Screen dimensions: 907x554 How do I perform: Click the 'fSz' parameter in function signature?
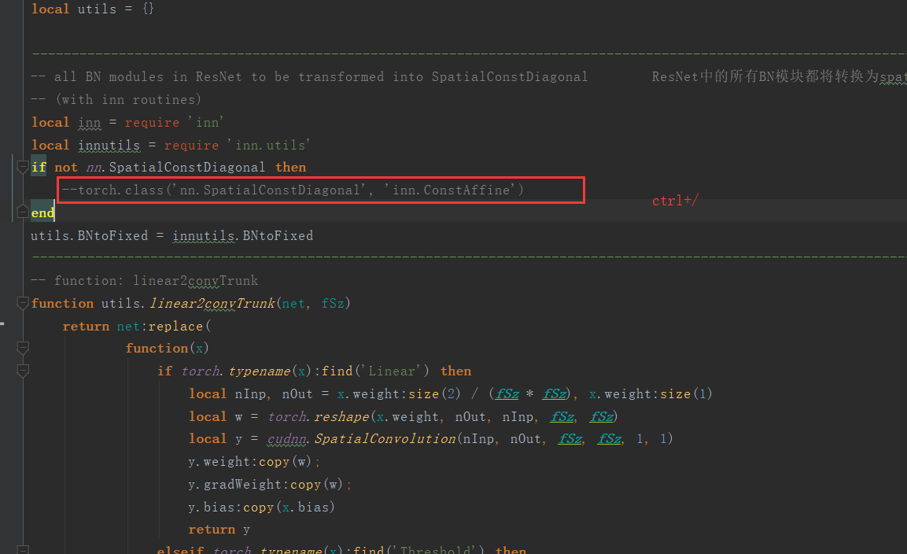coord(333,303)
